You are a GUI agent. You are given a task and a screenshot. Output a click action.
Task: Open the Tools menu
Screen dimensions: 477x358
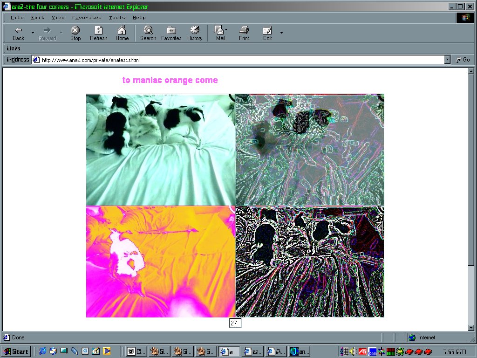(117, 18)
